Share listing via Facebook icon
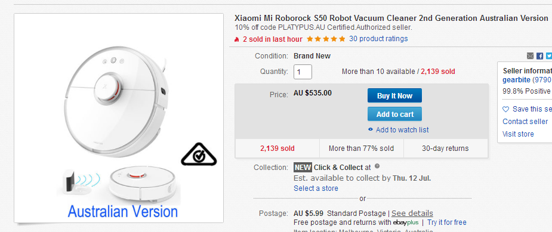 pos(539,56)
